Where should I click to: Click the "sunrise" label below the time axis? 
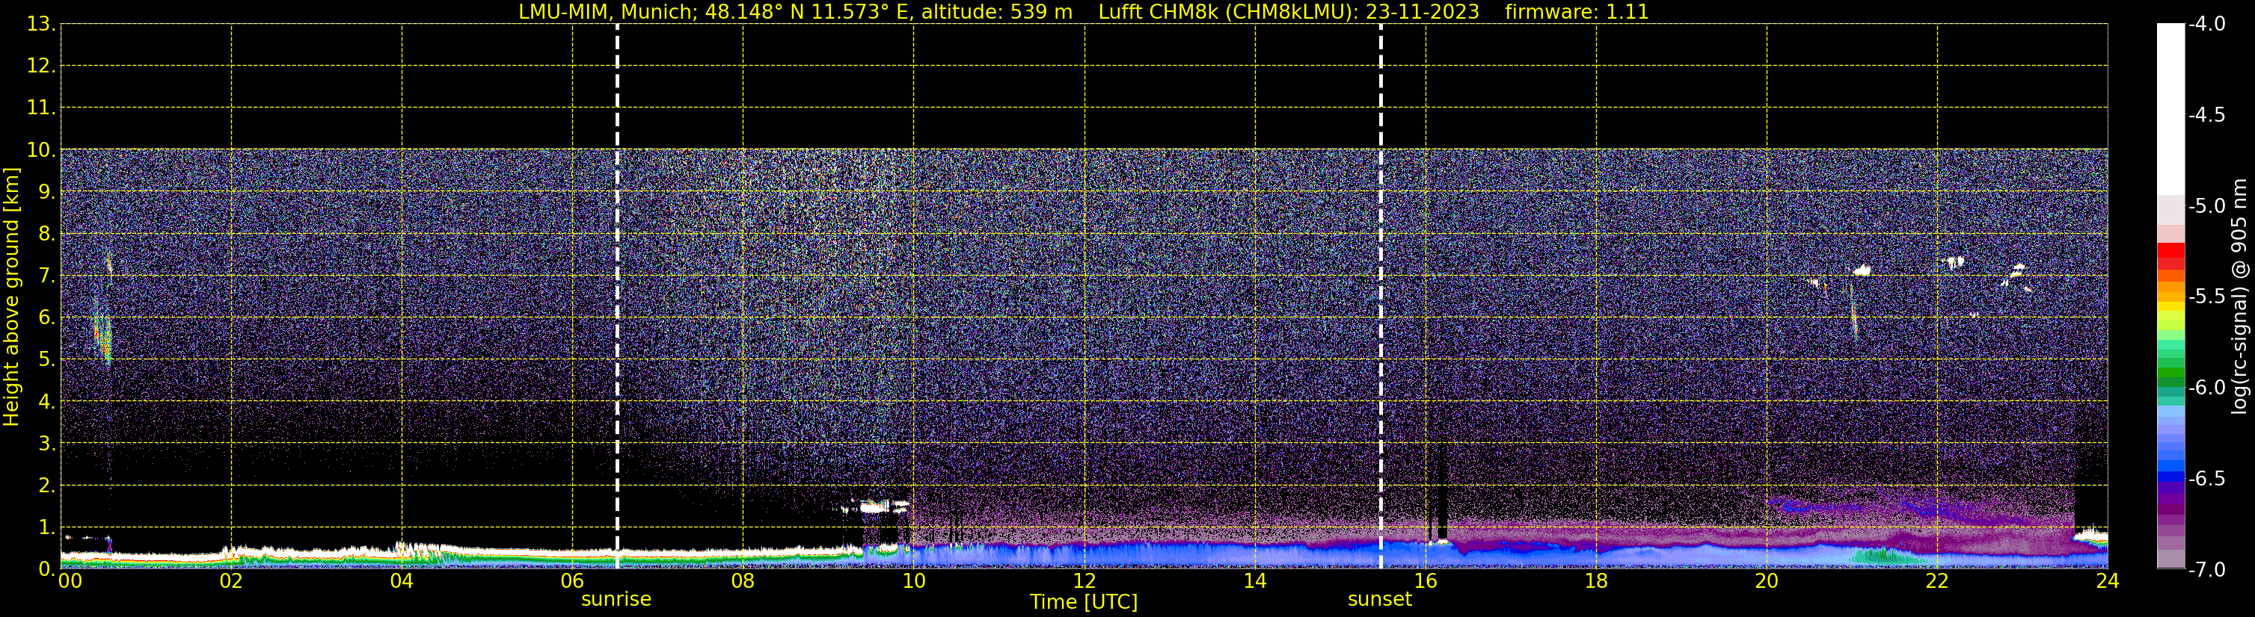616,600
